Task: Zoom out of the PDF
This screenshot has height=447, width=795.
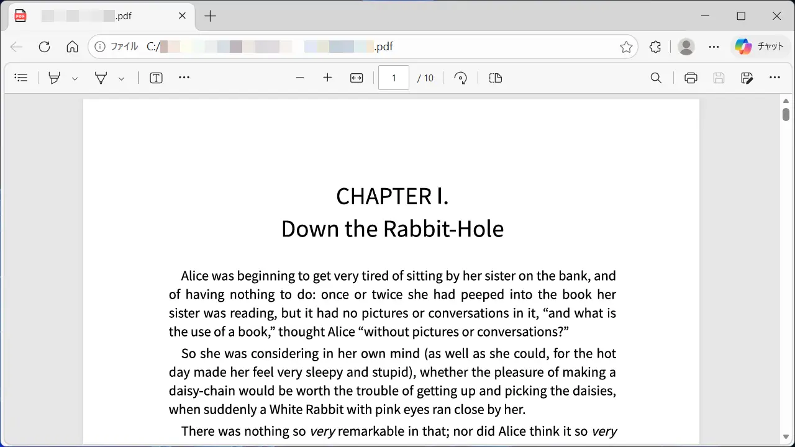Action: (x=300, y=78)
